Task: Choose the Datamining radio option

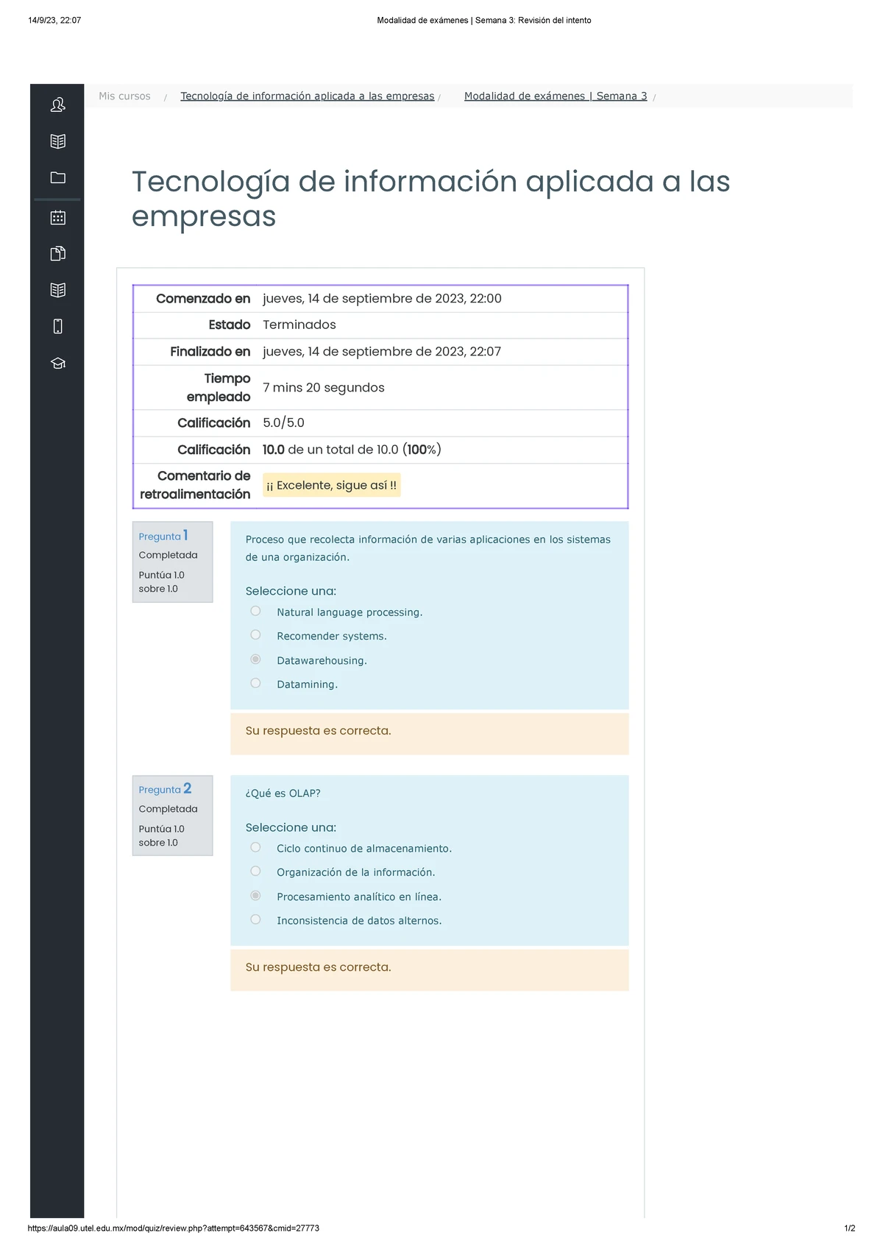Action: click(255, 682)
